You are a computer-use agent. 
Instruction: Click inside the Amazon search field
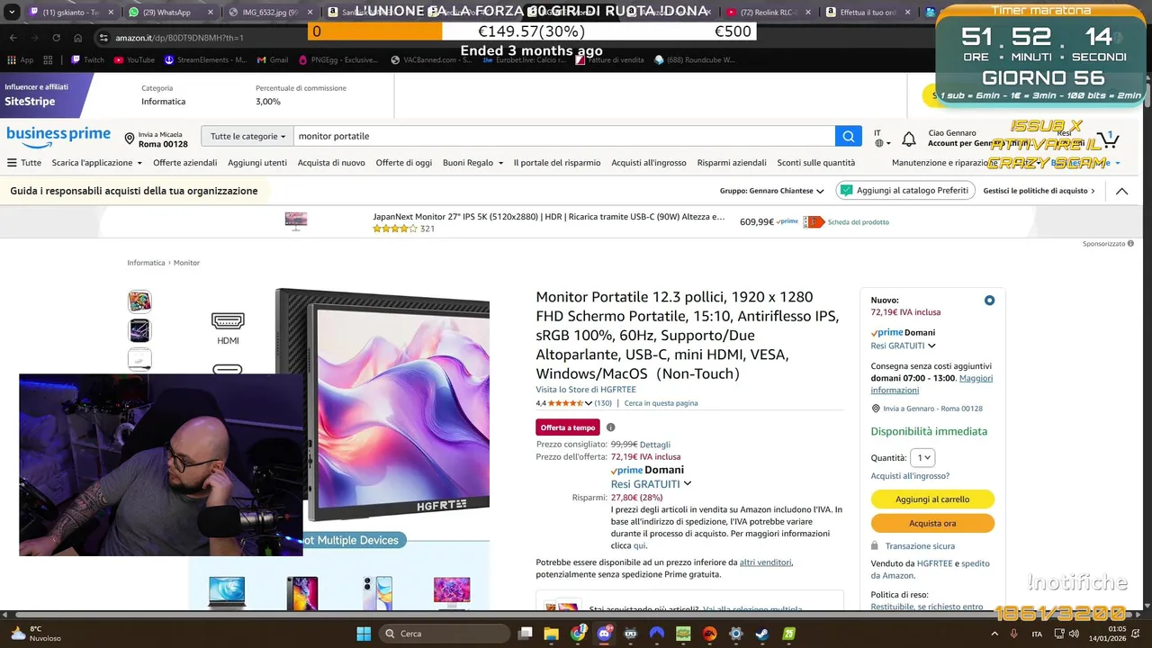pos(564,137)
